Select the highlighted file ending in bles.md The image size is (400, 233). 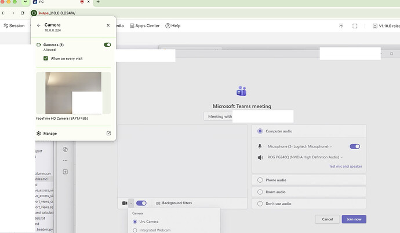coord(42,179)
